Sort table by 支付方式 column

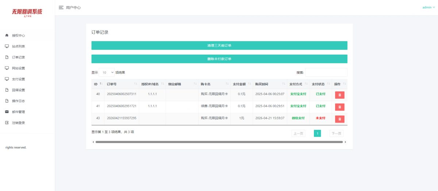pyautogui.click(x=306, y=84)
